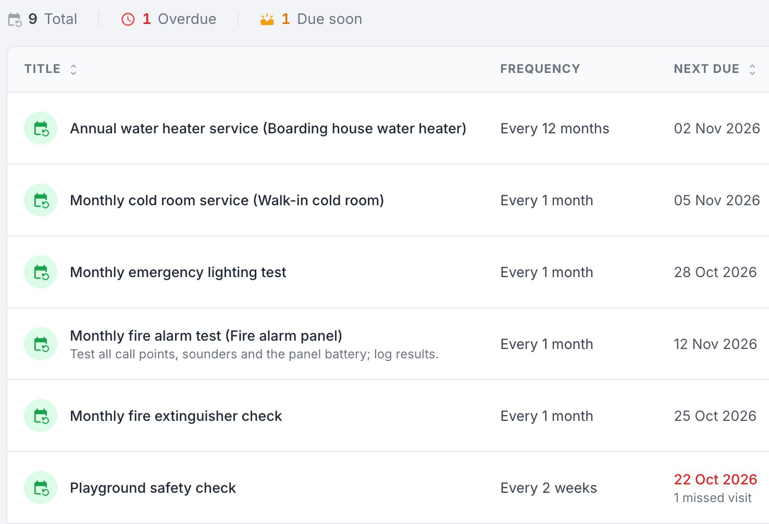Open the Monthly fire extinguisher check schedule
The height and width of the screenshot is (524, 769).
(x=176, y=416)
